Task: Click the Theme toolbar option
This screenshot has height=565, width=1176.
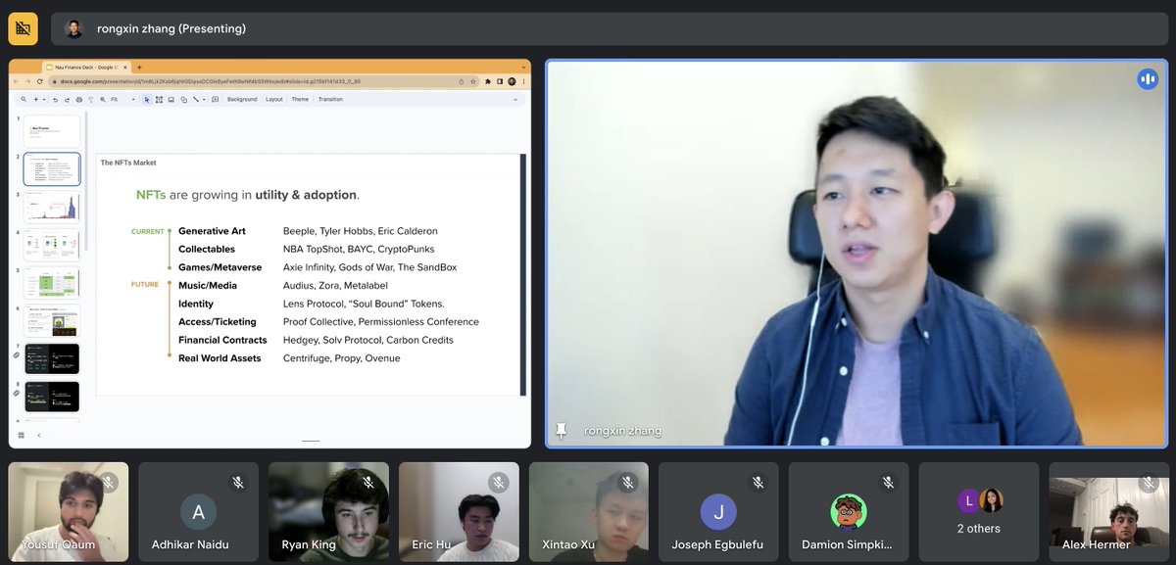Action: [300, 99]
